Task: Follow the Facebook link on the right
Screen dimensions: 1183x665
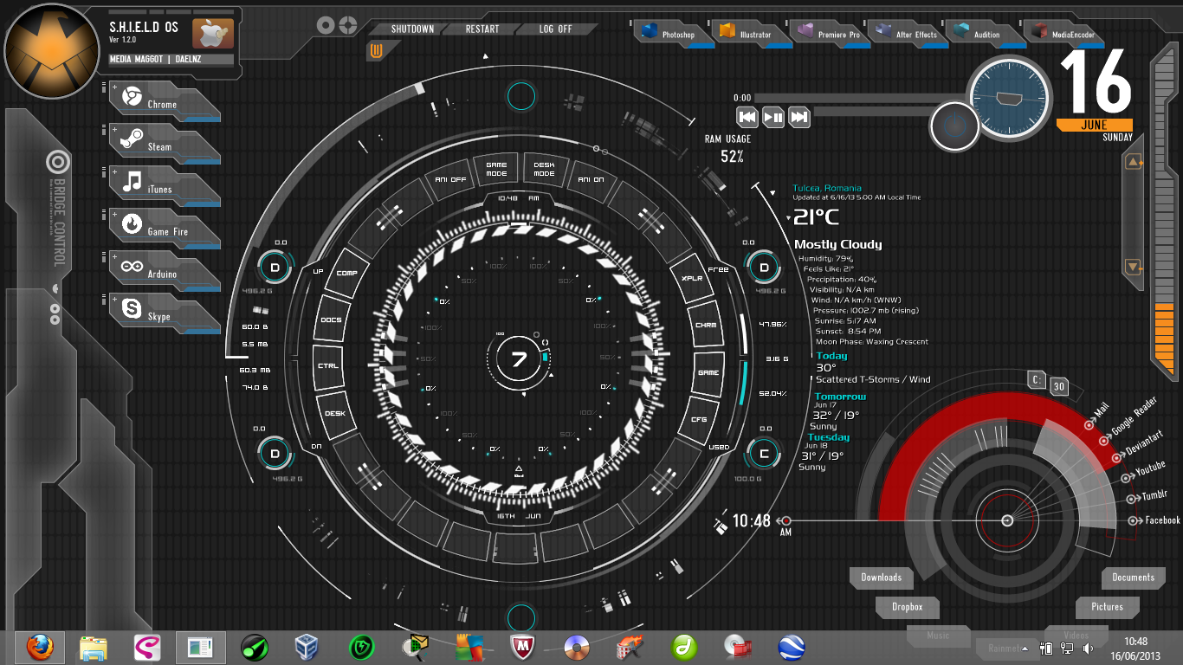Action: click(1155, 520)
